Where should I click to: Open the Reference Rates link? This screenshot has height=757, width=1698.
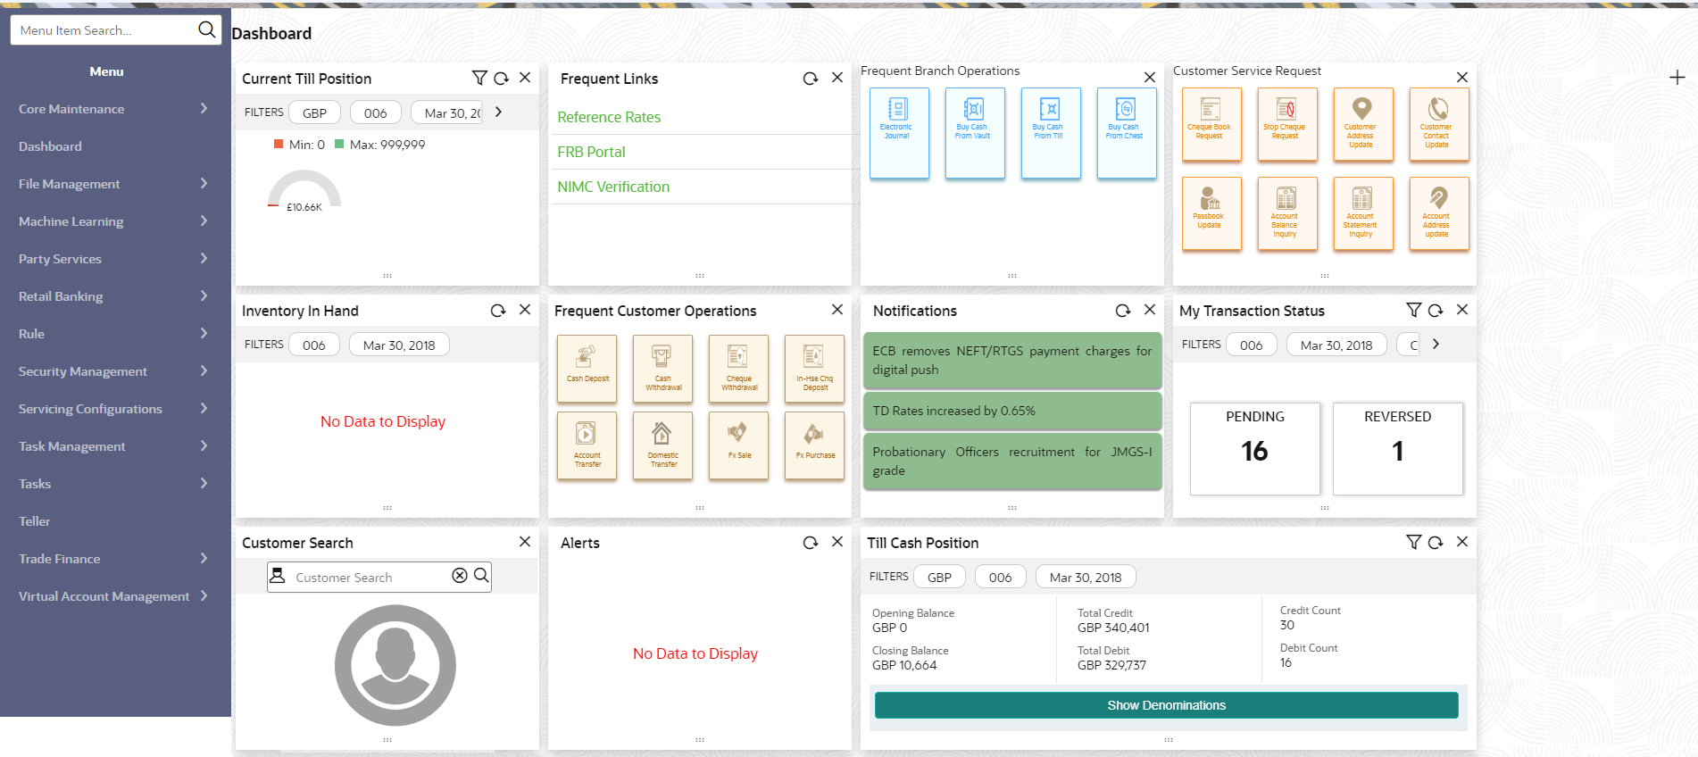point(609,117)
